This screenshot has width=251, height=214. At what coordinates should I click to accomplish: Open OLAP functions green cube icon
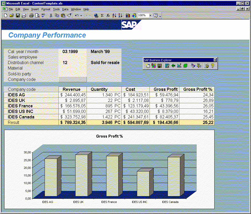click(185, 66)
